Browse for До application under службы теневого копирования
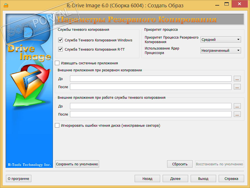The height and width of the screenshot is (188, 250). pyautogui.click(x=237, y=106)
